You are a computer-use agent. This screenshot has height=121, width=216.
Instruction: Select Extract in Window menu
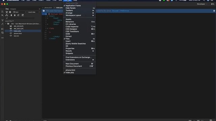(80, 36)
